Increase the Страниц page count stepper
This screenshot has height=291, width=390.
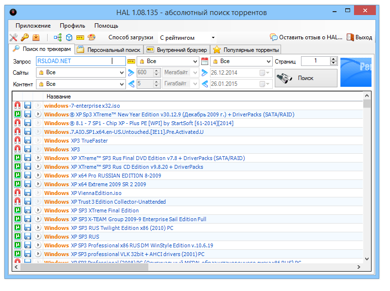(x=333, y=59)
